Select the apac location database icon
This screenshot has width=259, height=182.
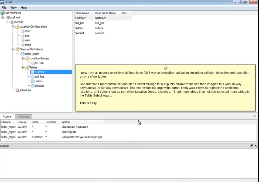point(22,40)
